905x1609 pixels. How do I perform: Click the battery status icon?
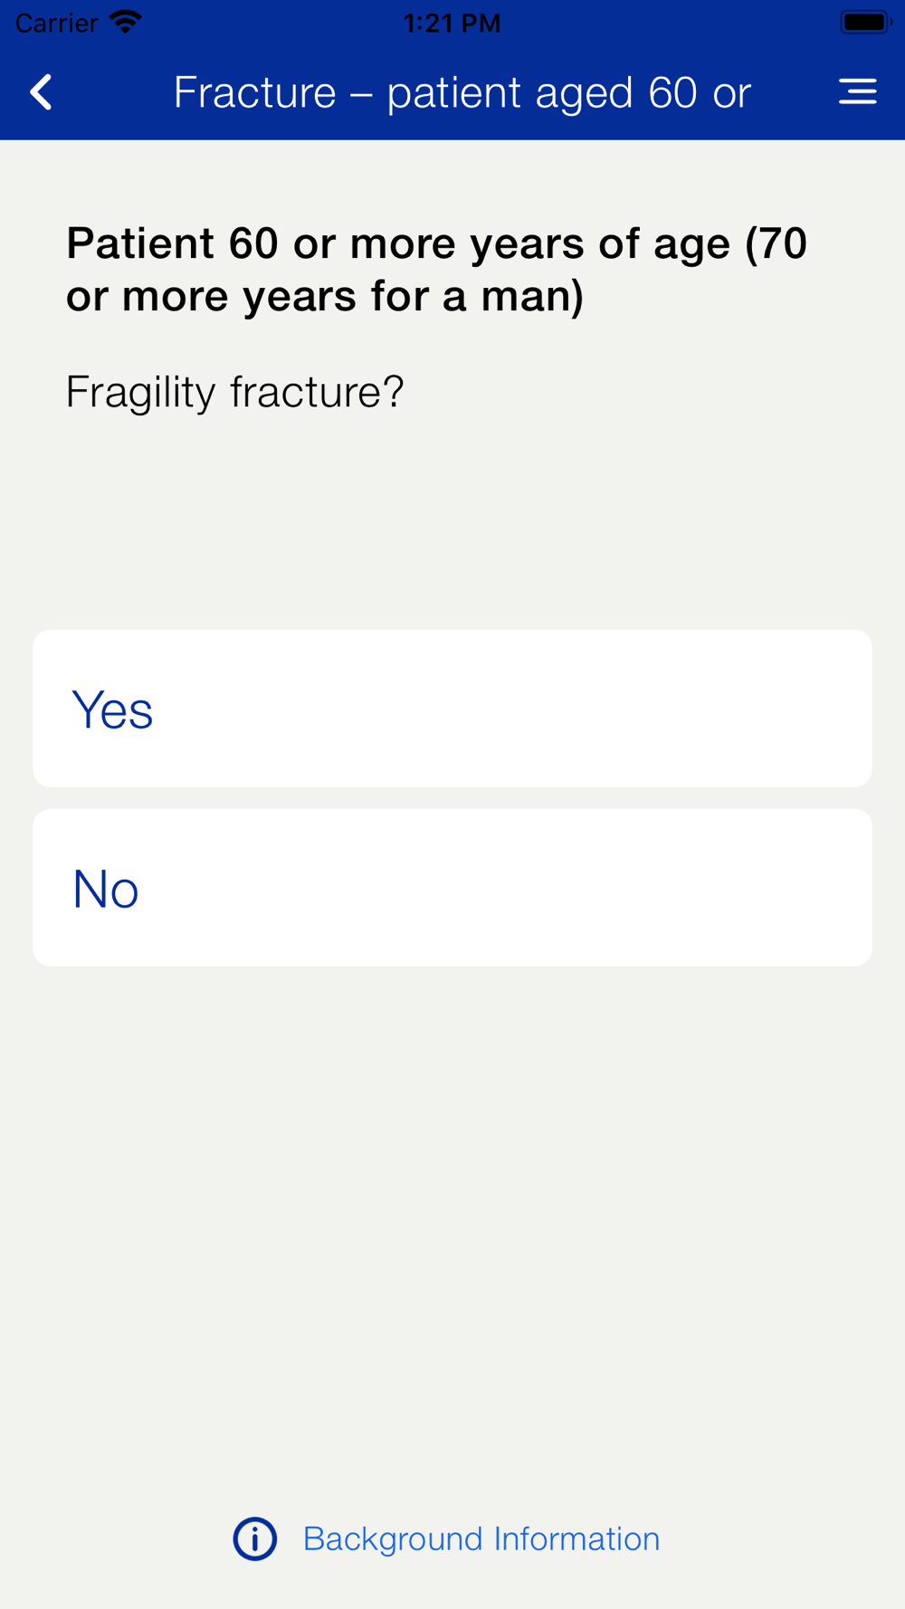(865, 22)
